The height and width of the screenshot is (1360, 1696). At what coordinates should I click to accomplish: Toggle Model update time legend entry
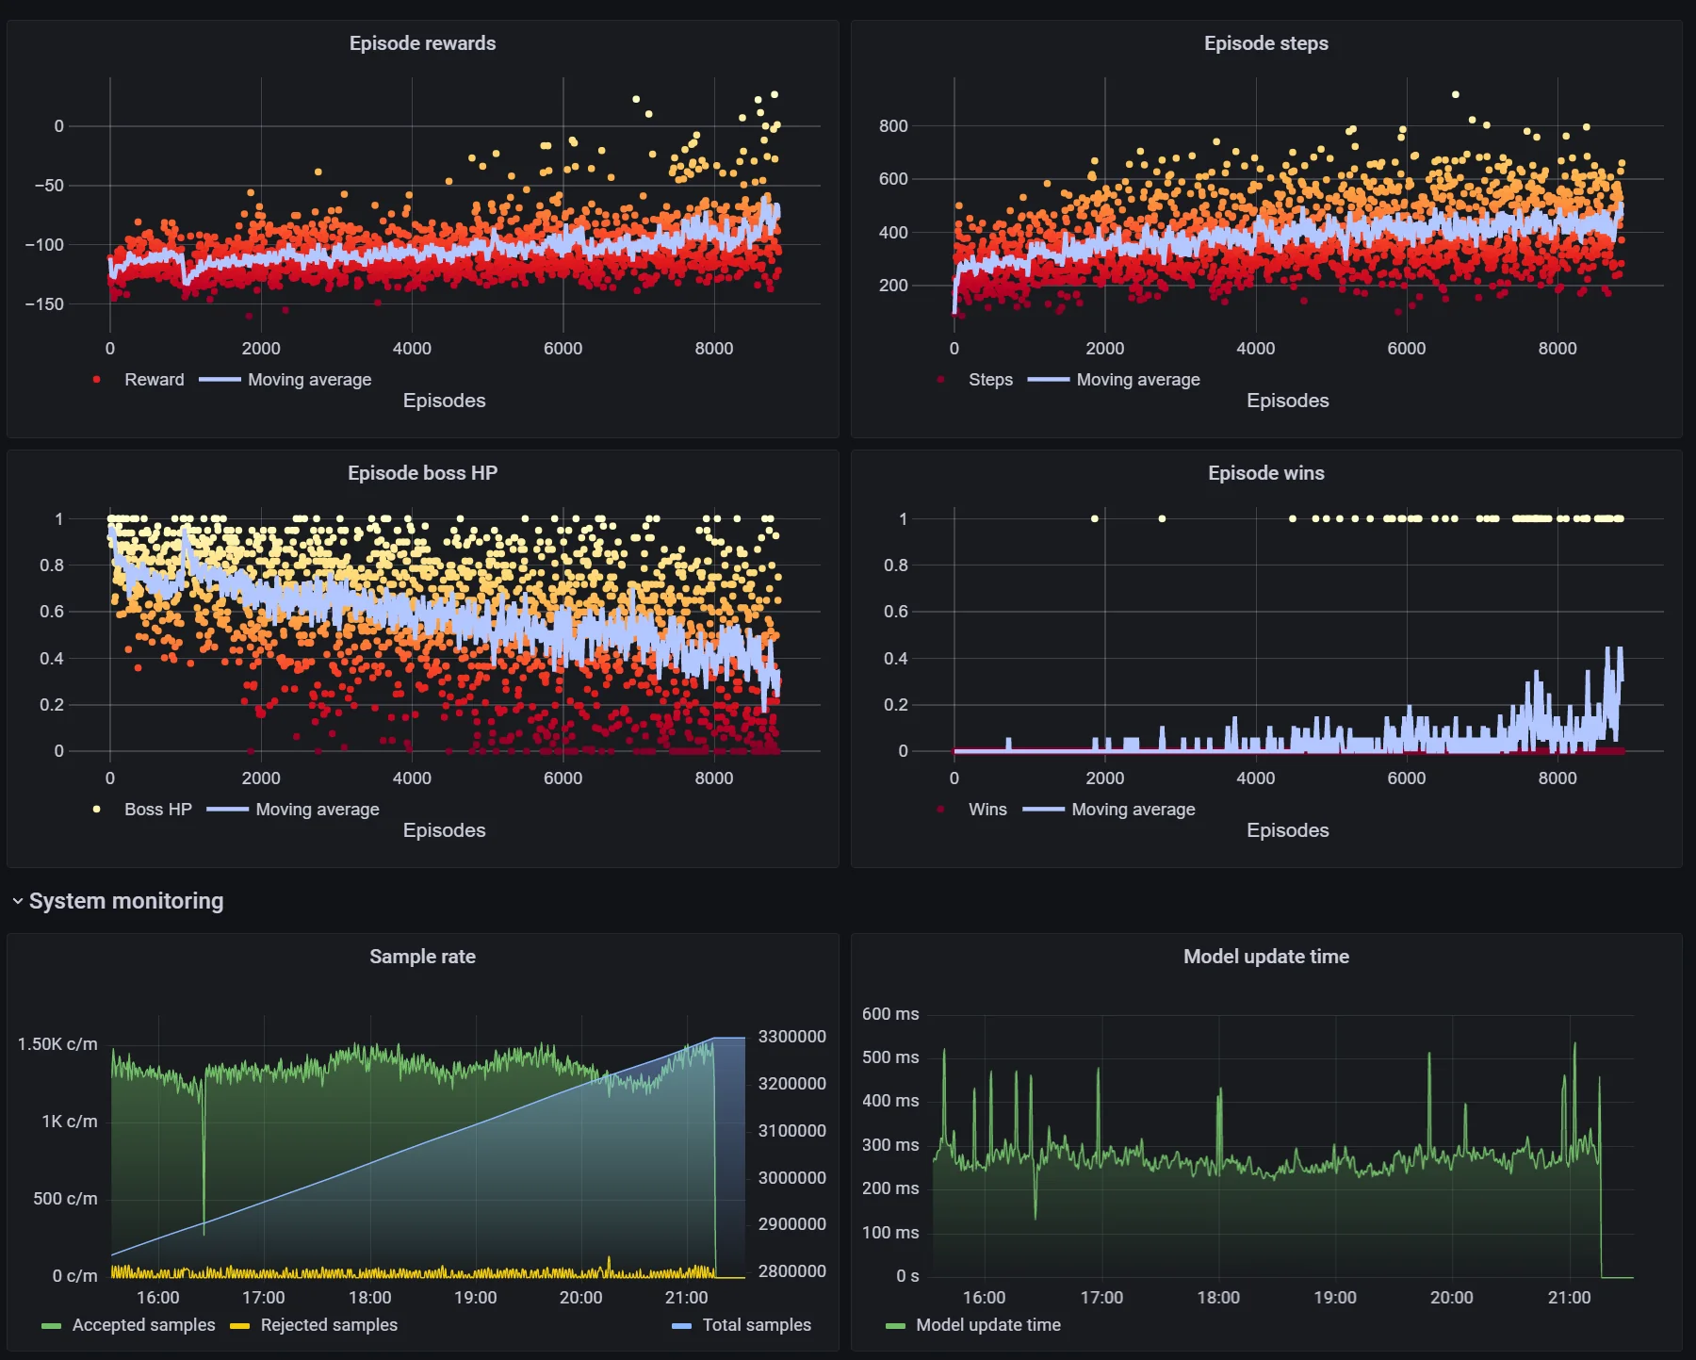(988, 1325)
